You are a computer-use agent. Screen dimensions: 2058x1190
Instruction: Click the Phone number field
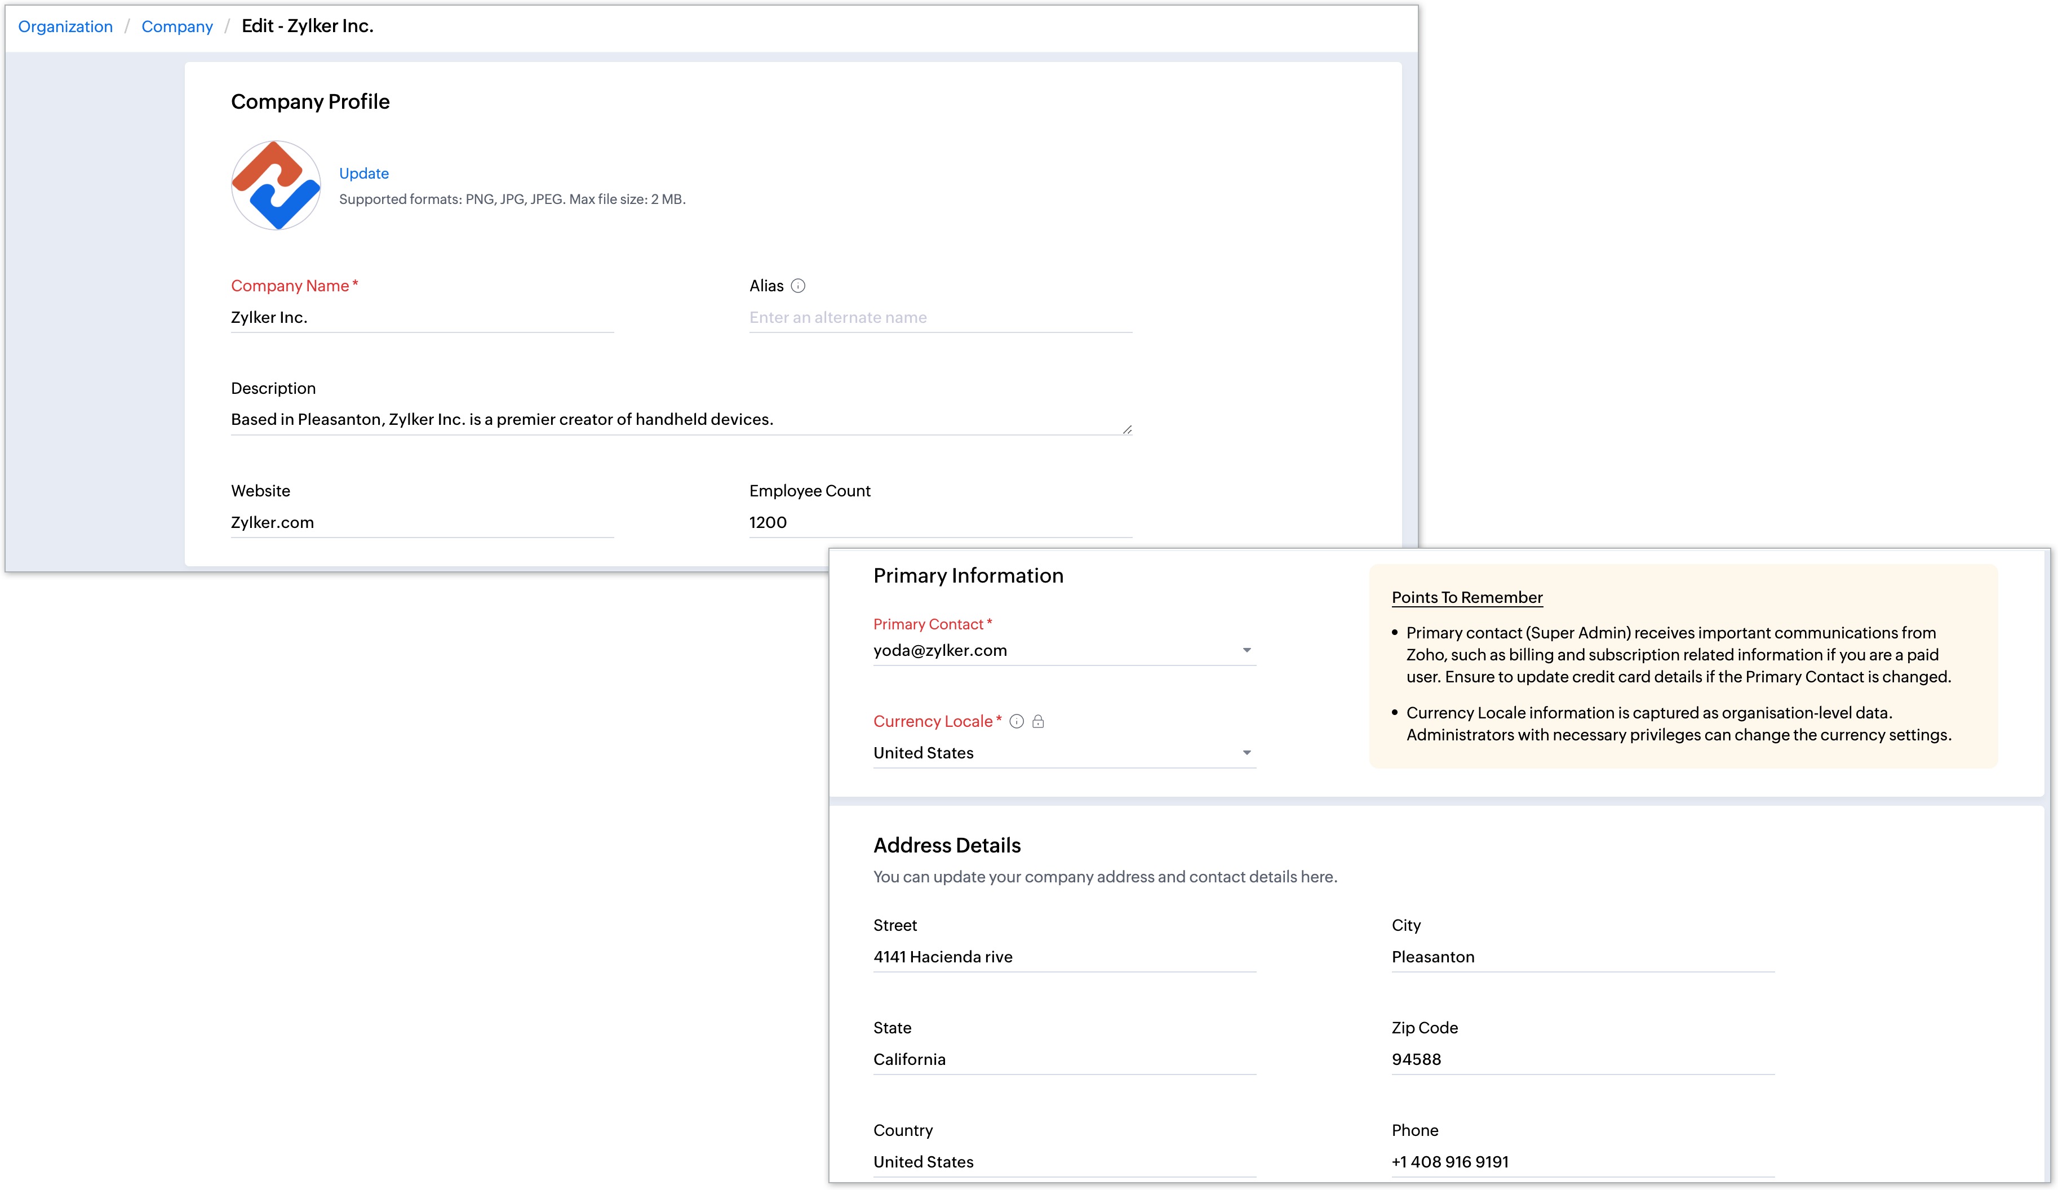(x=1582, y=1161)
